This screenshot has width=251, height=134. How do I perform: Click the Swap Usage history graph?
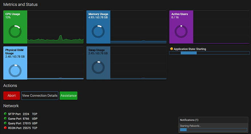click(x=138, y=63)
